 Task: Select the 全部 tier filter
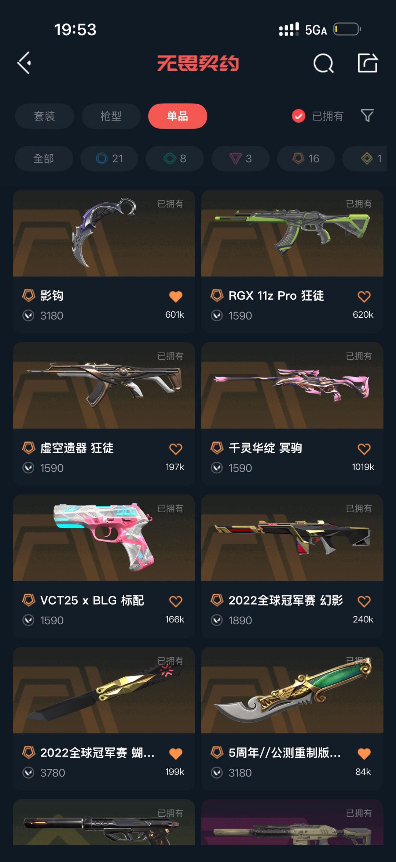coord(44,158)
